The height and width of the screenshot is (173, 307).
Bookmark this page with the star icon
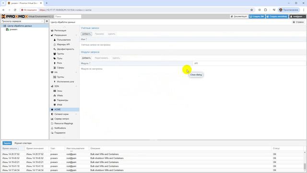coord(251,10)
